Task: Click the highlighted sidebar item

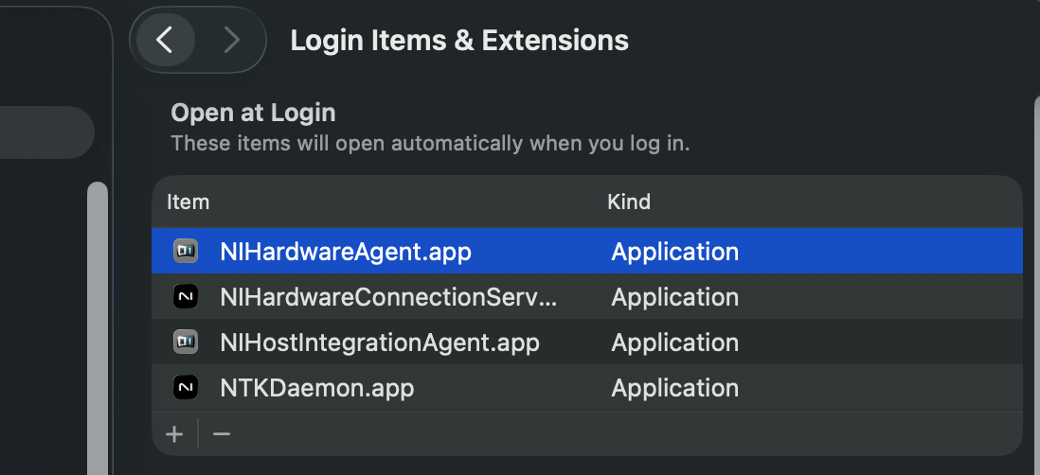Action: tap(46, 132)
